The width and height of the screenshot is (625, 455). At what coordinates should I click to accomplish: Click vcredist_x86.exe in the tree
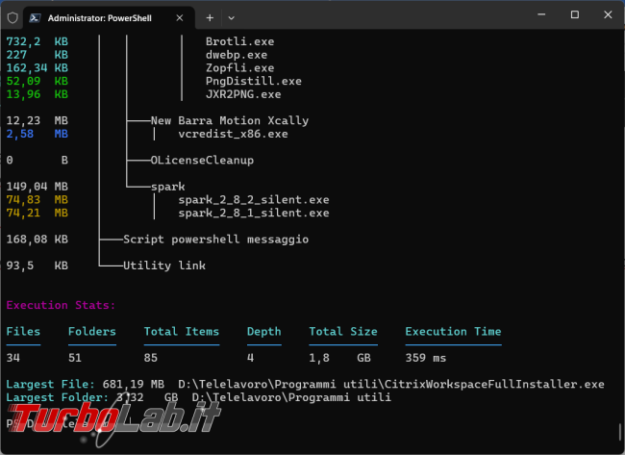pyautogui.click(x=233, y=134)
